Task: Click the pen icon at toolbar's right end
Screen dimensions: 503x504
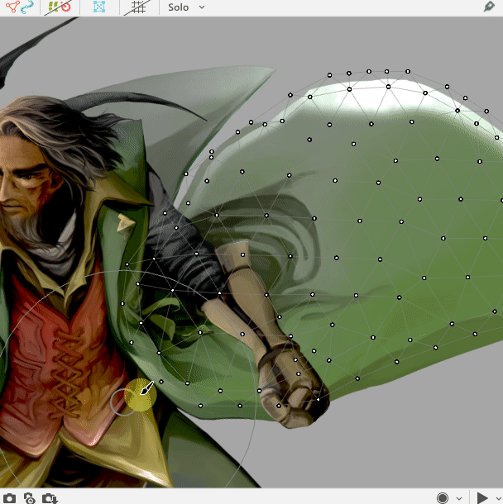Action: click(x=489, y=7)
